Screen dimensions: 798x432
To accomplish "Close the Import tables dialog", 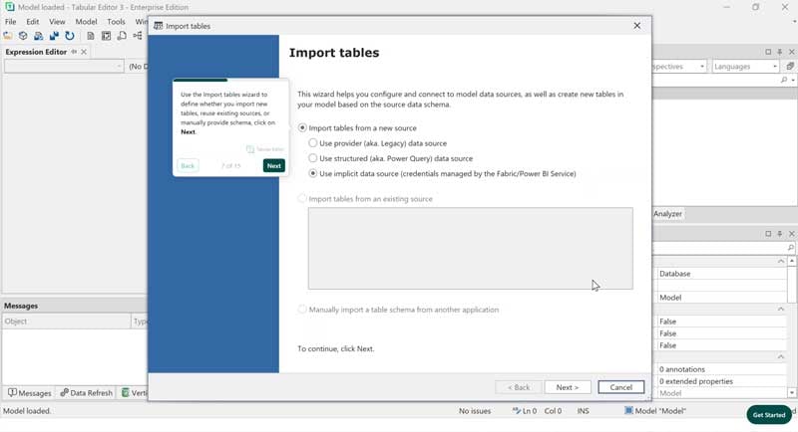I will click(637, 25).
